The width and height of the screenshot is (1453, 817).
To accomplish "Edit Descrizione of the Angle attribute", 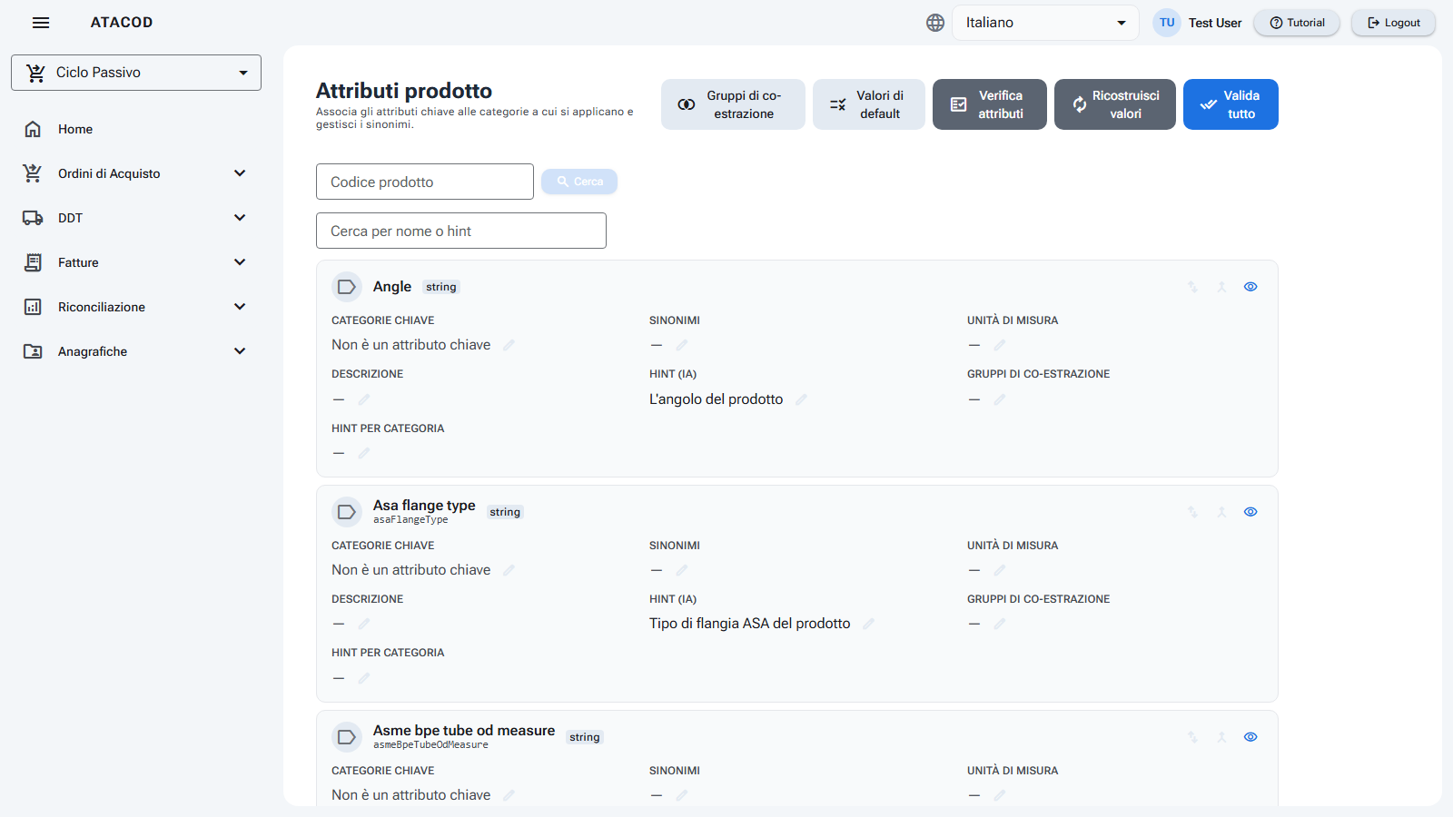I will click(x=363, y=399).
